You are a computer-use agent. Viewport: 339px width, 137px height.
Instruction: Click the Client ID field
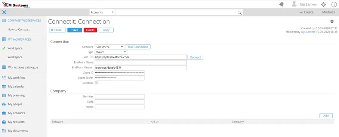coord(120,72)
